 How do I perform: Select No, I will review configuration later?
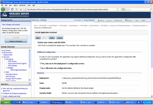click(x=41, y=68)
